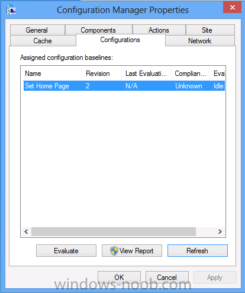245x293 pixels.
Task: Select the Configurations tab
Action: 121,40
